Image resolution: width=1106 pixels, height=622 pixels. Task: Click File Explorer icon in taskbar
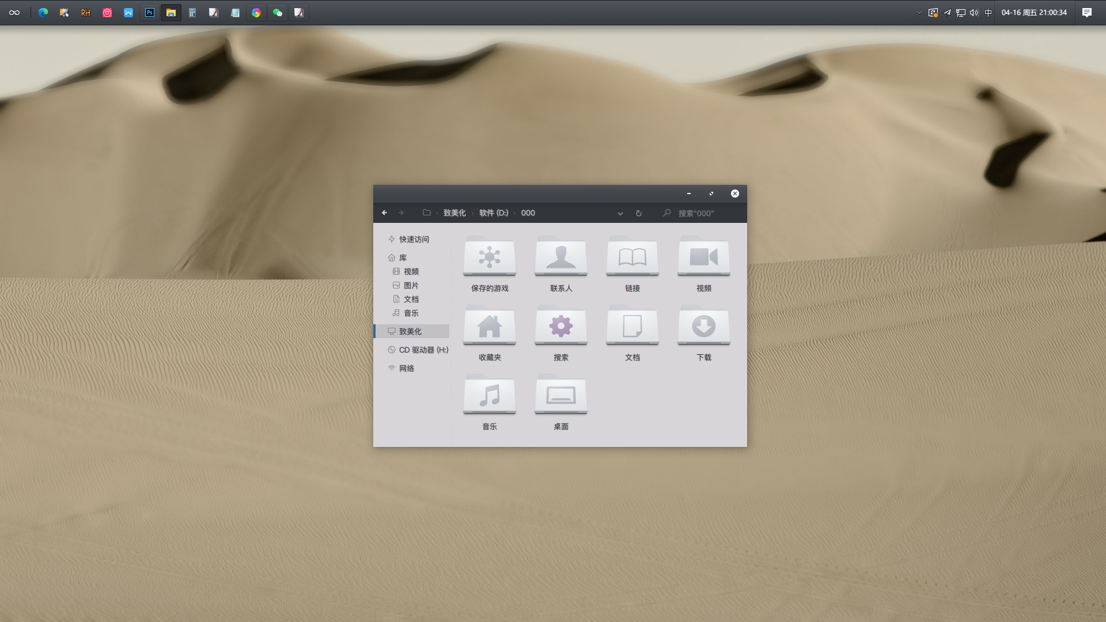click(171, 13)
